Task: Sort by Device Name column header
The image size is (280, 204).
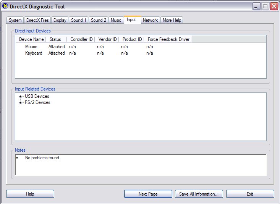Action: (31, 39)
